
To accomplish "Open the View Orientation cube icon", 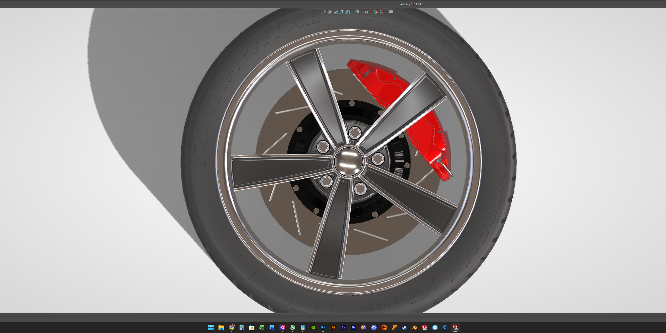I will [x=348, y=12].
